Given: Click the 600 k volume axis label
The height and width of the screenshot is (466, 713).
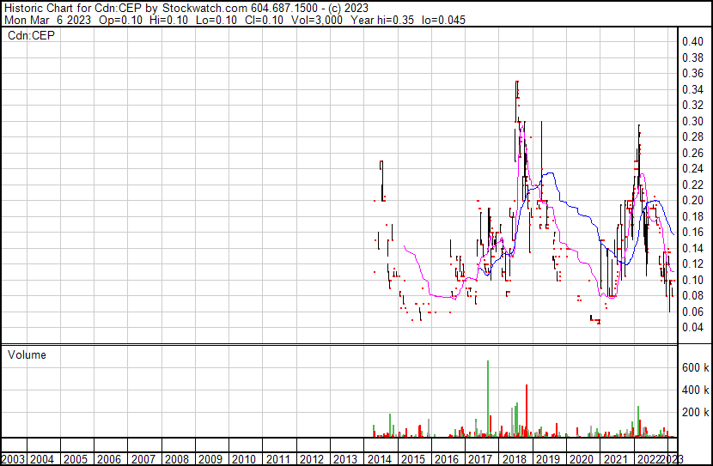Looking at the screenshot, I should pyautogui.click(x=695, y=368).
